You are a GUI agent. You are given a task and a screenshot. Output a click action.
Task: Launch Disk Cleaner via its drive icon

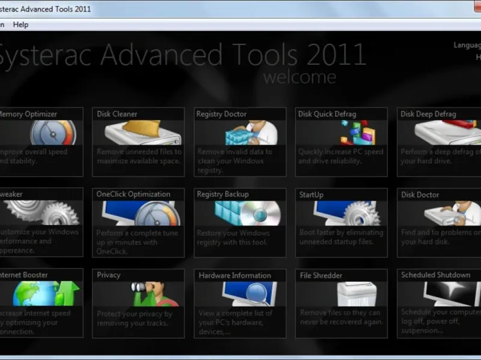(142, 133)
